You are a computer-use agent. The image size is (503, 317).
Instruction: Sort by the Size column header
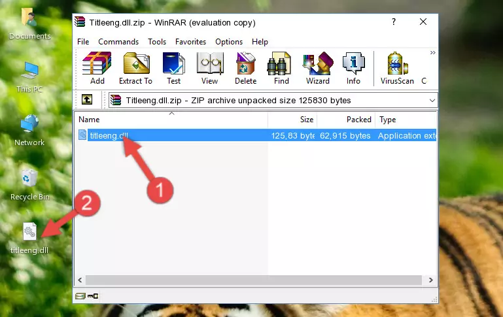pyautogui.click(x=292, y=120)
